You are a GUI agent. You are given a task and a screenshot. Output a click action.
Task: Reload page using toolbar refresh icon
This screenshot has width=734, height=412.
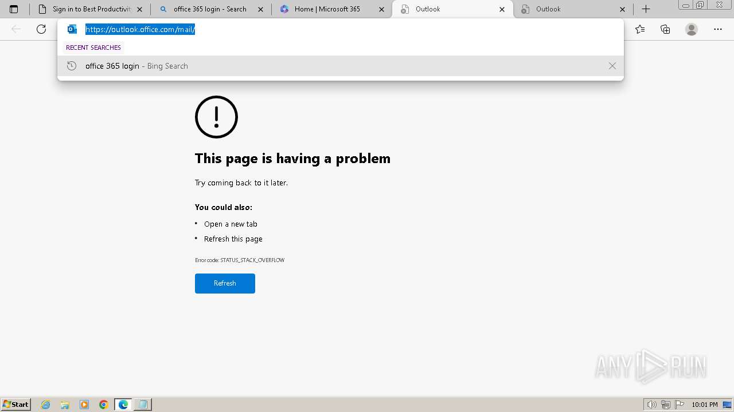(41, 29)
